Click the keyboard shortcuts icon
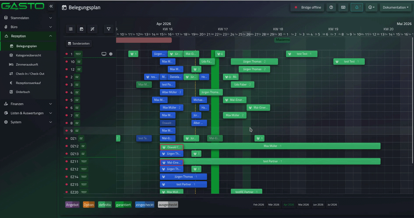This screenshot has width=414, height=218. click(x=343, y=7)
